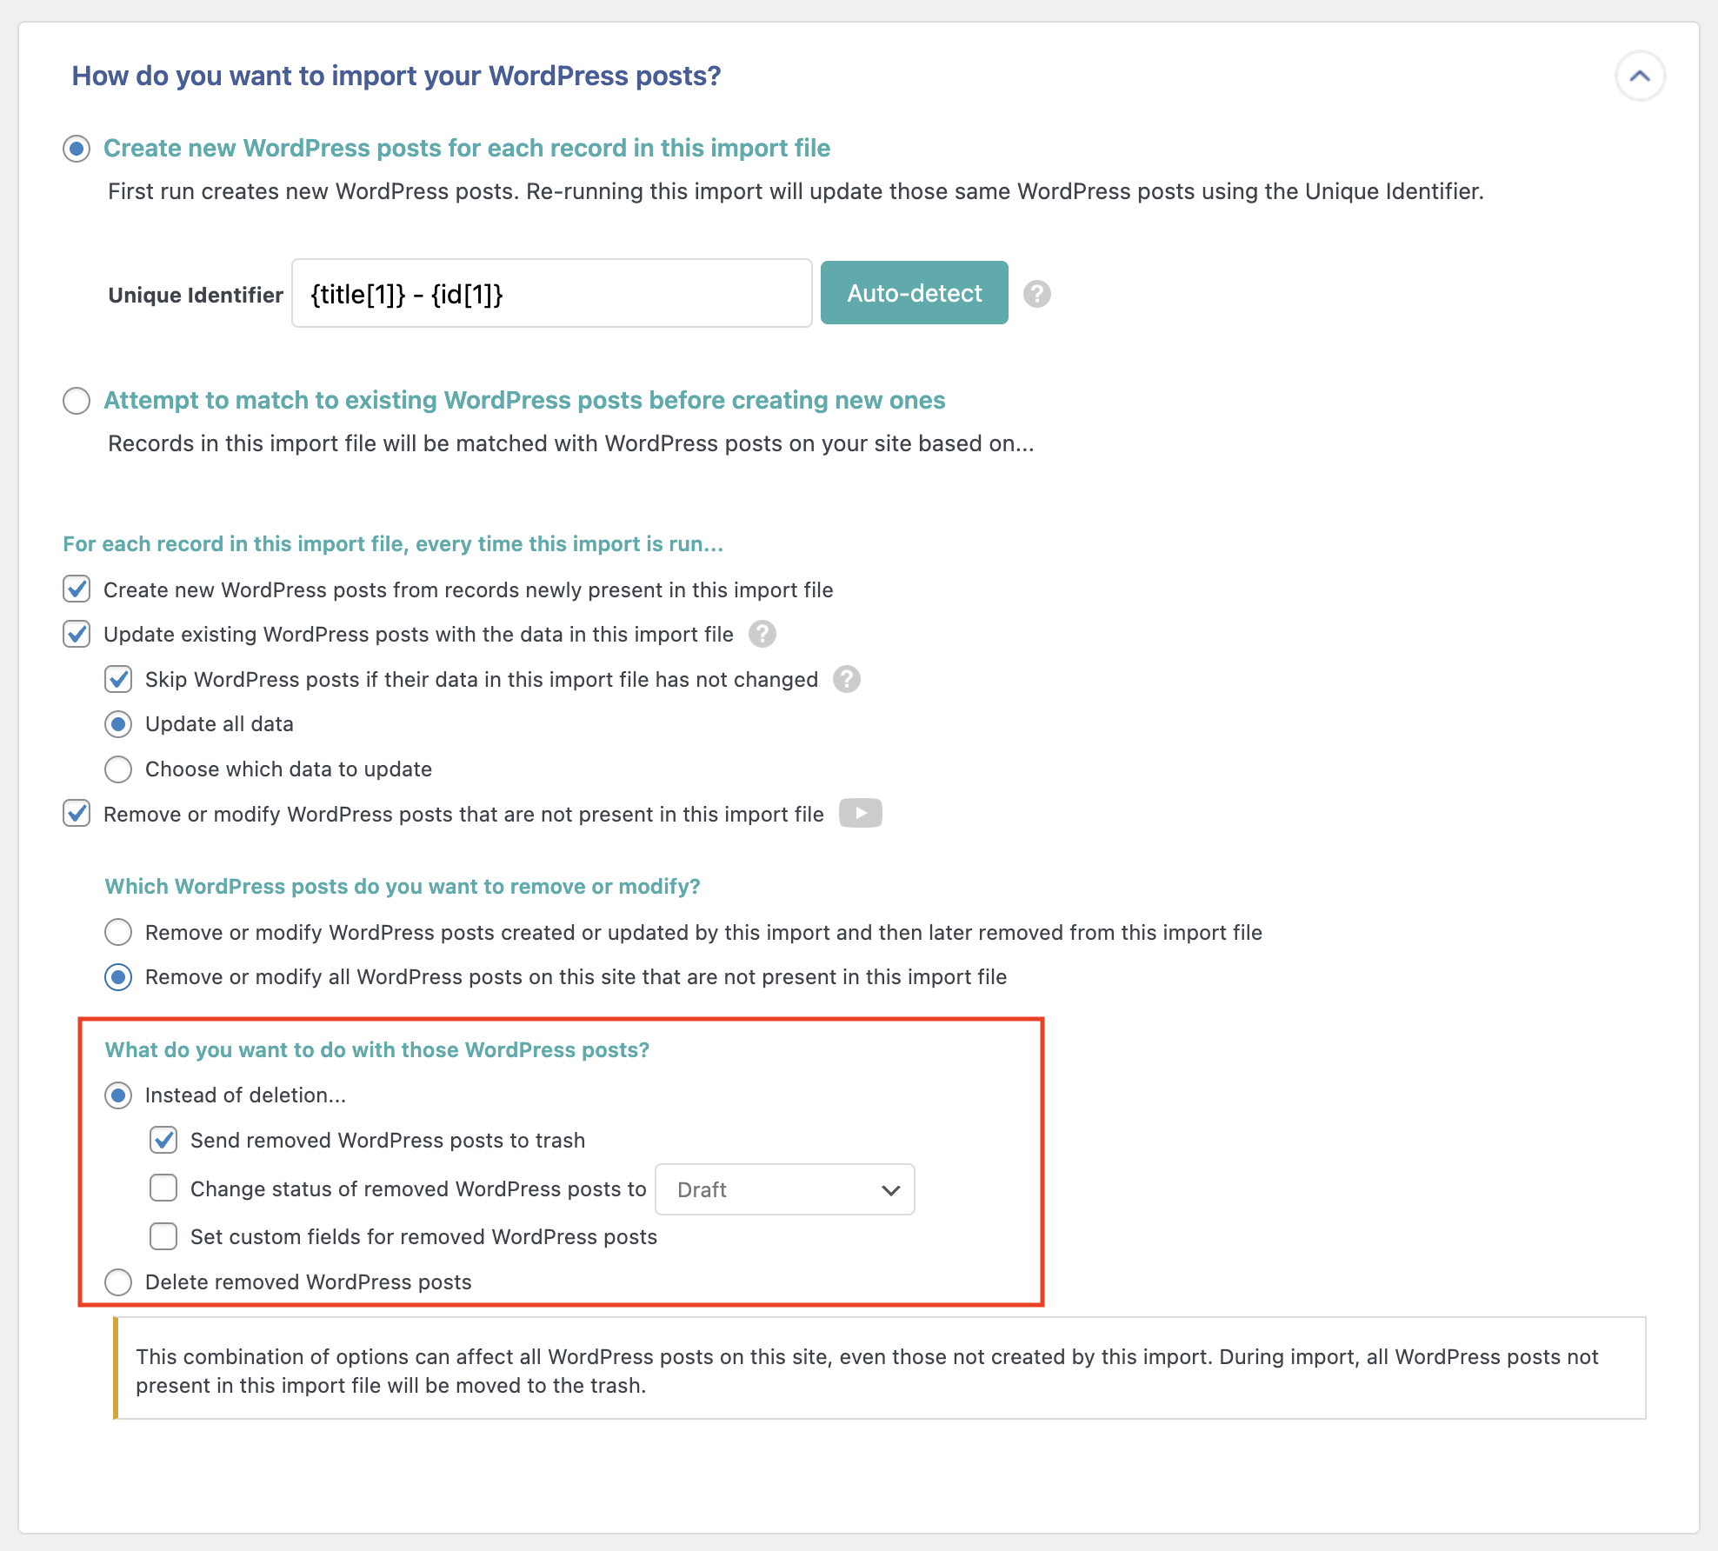Edit the Unique Identifier field
Viewport: 1718px width, 1551px height.
552,294
